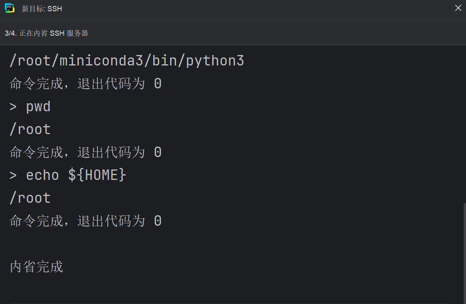Click the word echo in the command

point(43,175)
